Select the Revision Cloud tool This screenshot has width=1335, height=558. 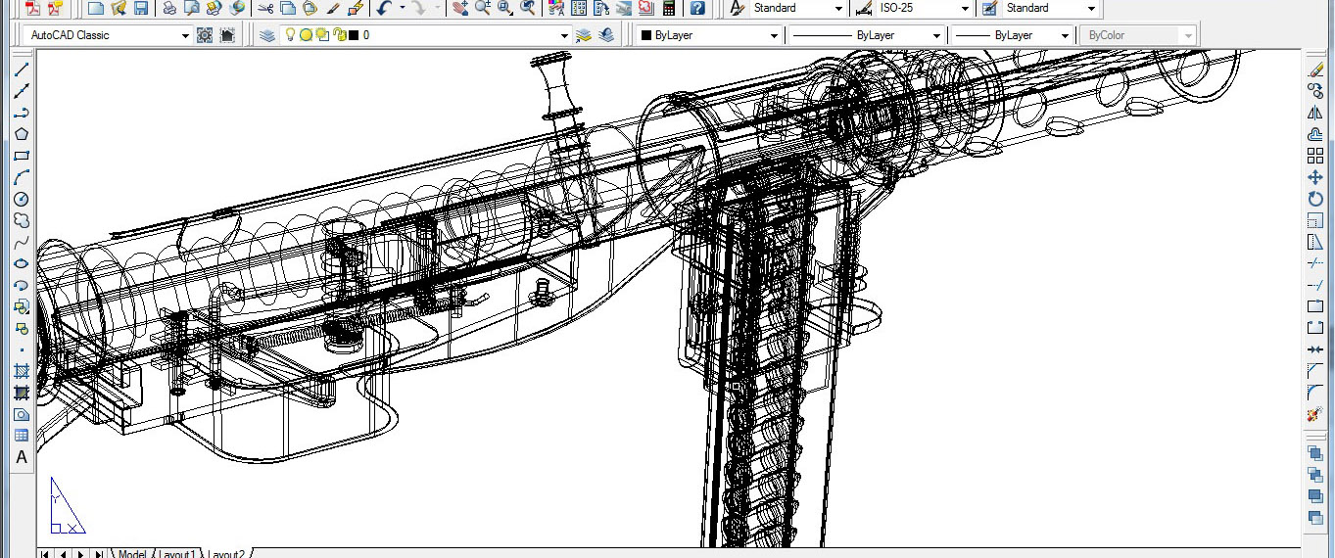(x=22, y=220)
